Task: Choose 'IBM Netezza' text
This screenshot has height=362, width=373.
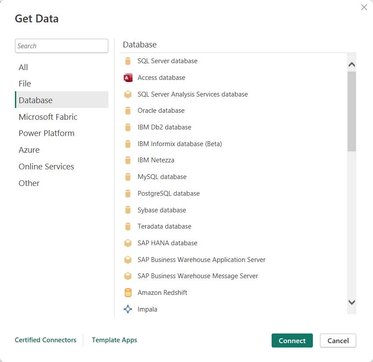Action: (x=156, y=160)
